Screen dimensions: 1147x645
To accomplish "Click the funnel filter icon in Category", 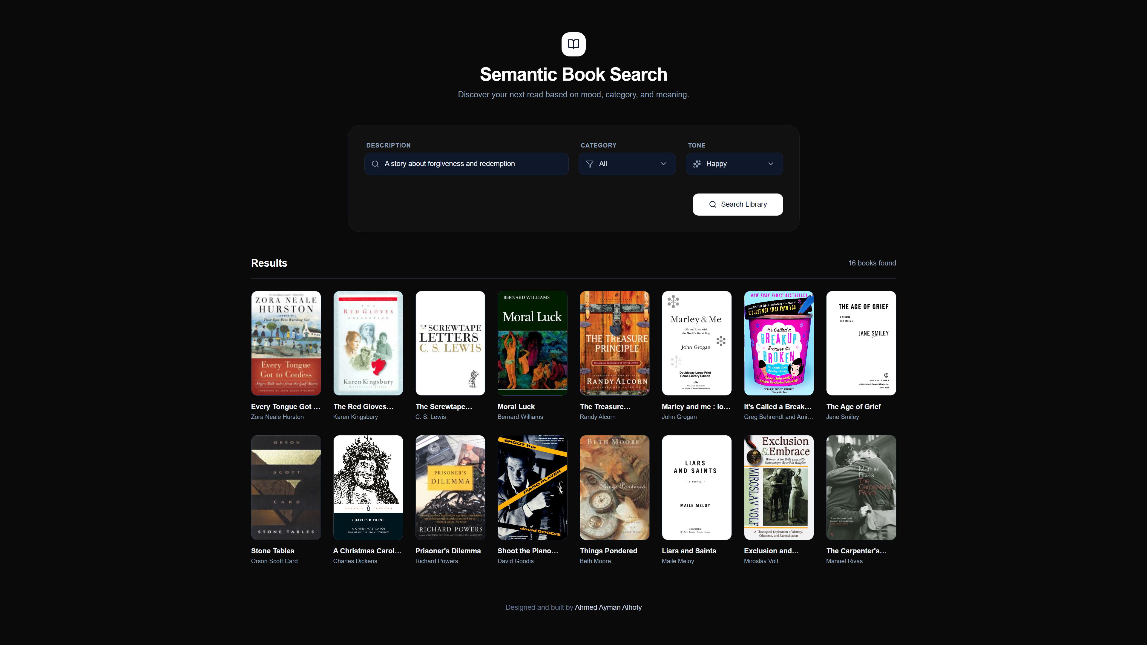I will (590, 164).
